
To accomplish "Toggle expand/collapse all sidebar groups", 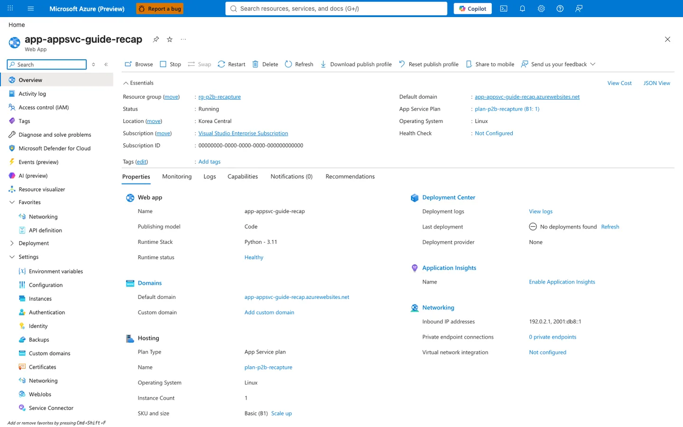I will click(93, 65).
